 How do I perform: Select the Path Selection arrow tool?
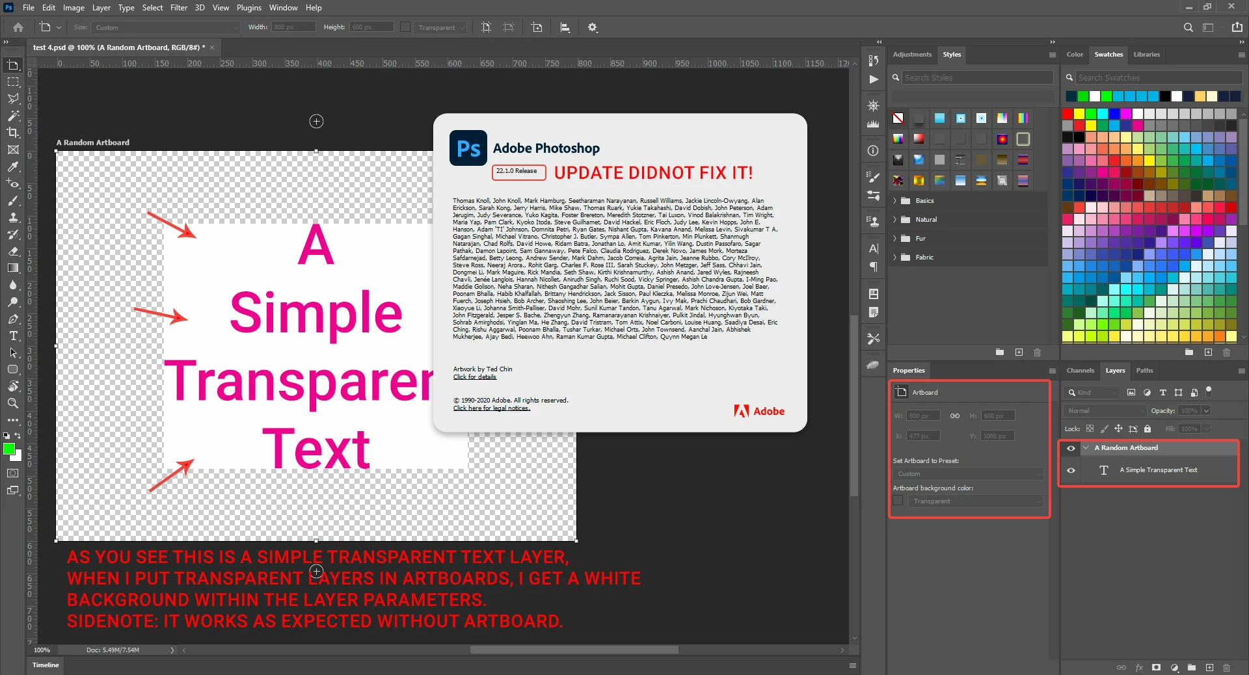click(x=13, y=352)
